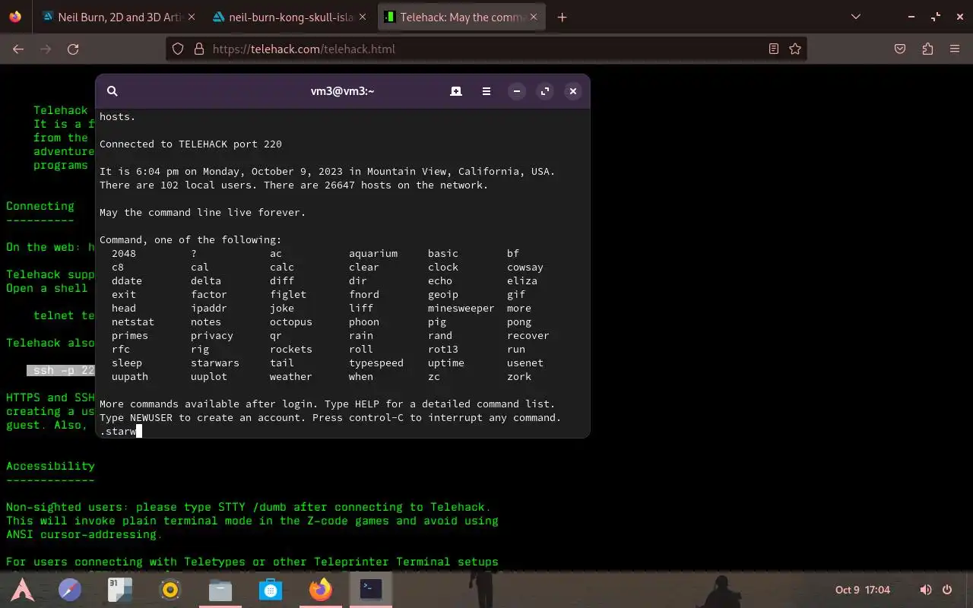Click the cowsay command in terminal
973x608 pixels.
point(525,268)
